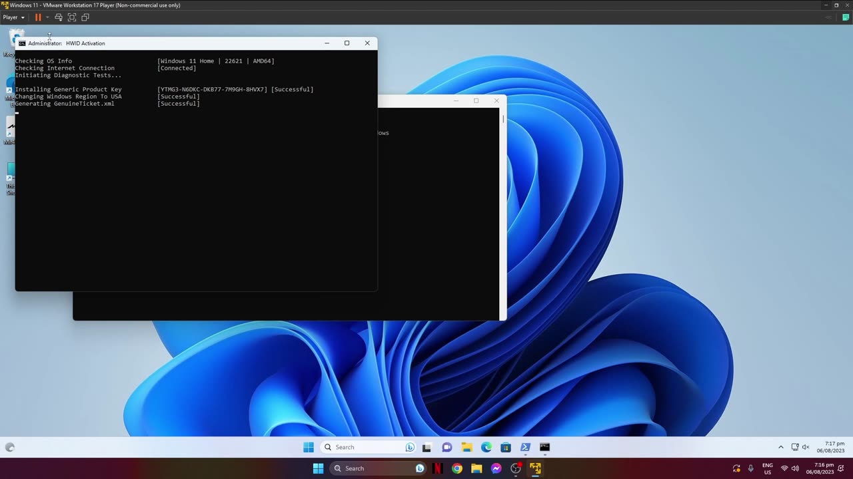Minimize the HWID Activation window

327,43
